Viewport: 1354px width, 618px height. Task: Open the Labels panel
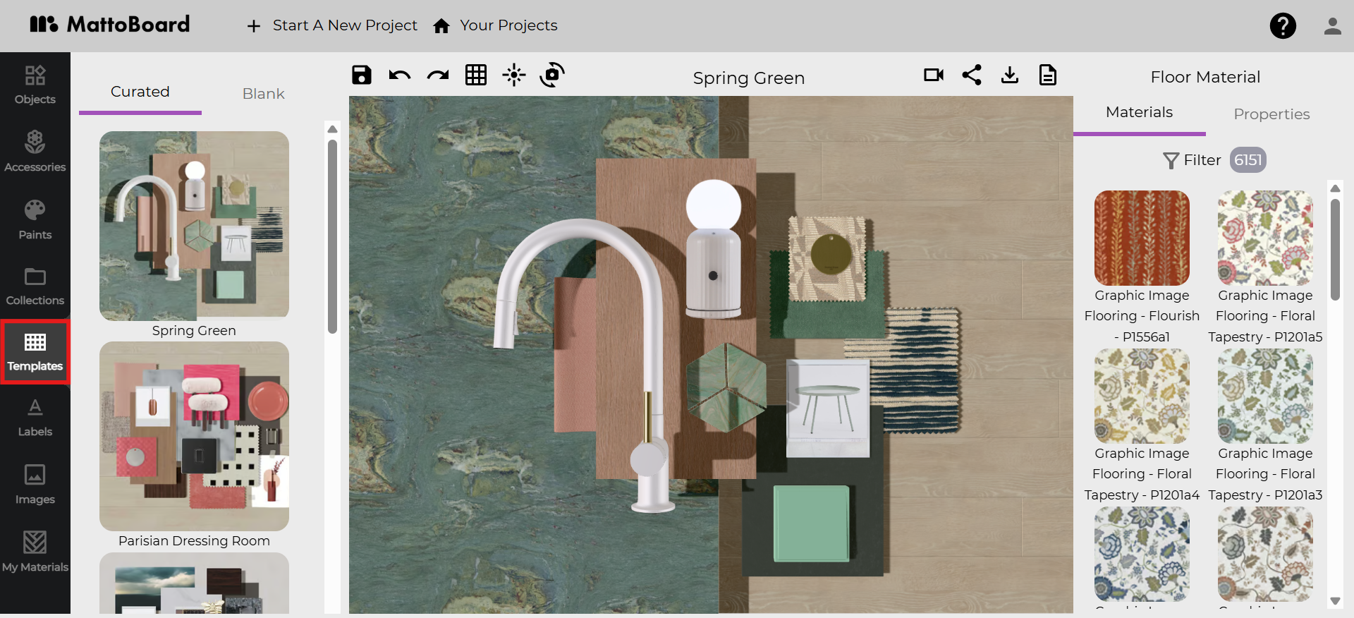click(x=35, y=418)
